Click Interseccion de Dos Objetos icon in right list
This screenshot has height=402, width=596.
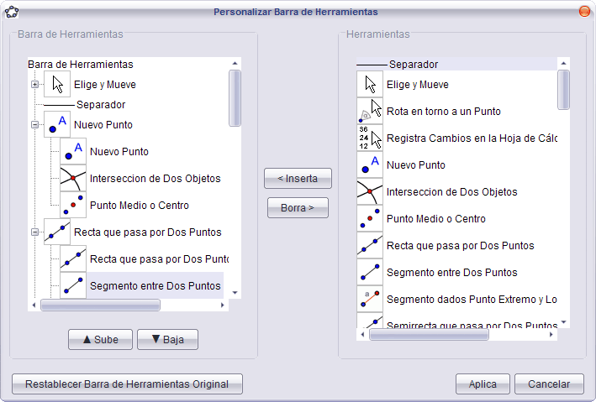pos(370,192)
